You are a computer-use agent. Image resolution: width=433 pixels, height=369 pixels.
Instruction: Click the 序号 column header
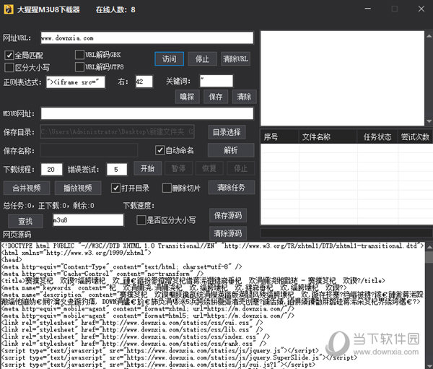click(279, 136)
